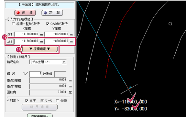Click the 点2 button

tap(10, 41)
